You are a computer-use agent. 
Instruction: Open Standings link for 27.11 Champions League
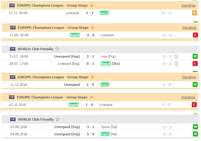188,5
